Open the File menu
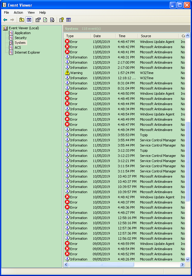 click(x=6, y=12)
